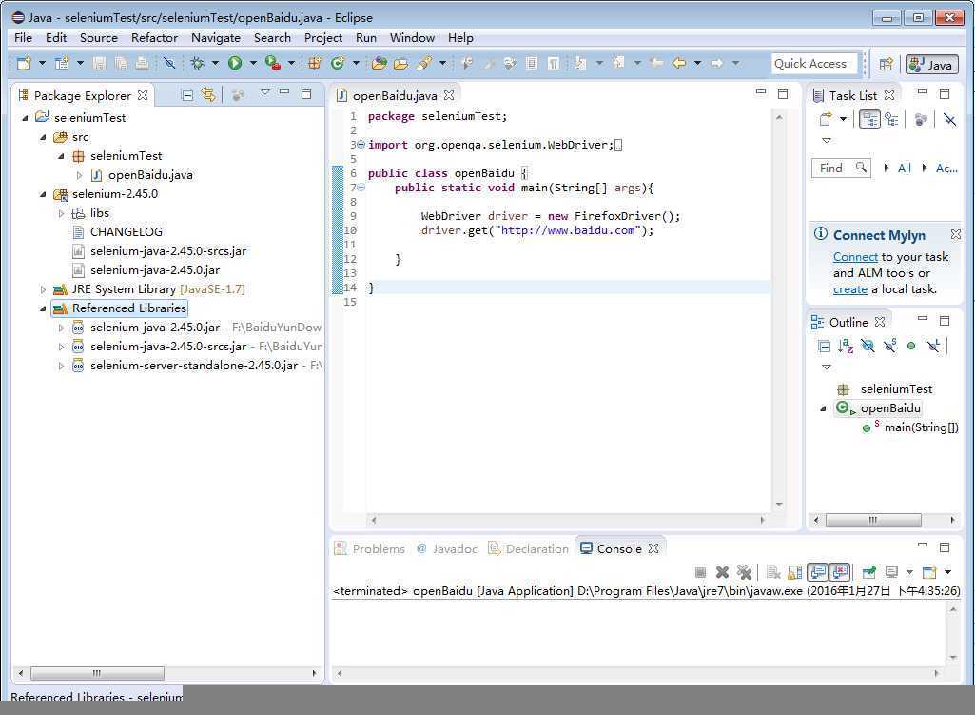
Task: Collapse Referenced Libraries node
Action: 43,308
